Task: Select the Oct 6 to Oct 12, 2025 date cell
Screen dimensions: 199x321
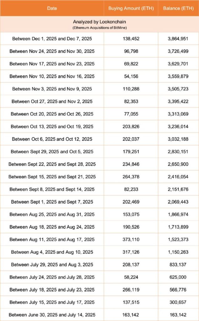Action: (52, 139)
